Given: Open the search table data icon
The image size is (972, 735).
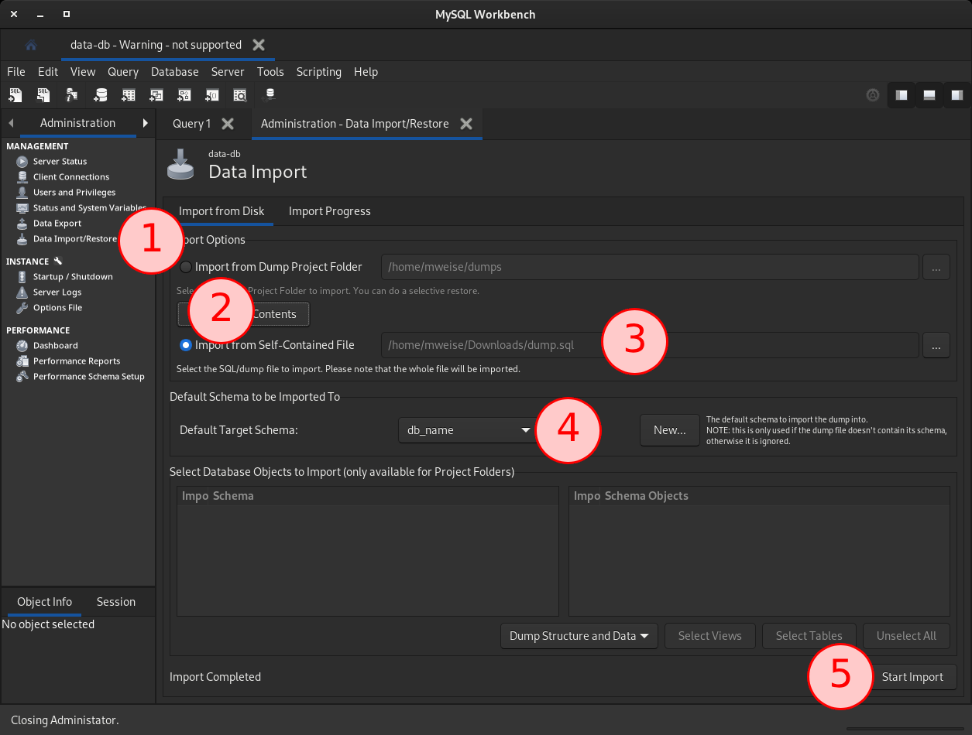Looking at the screenshot, I should tap(241, 94).
